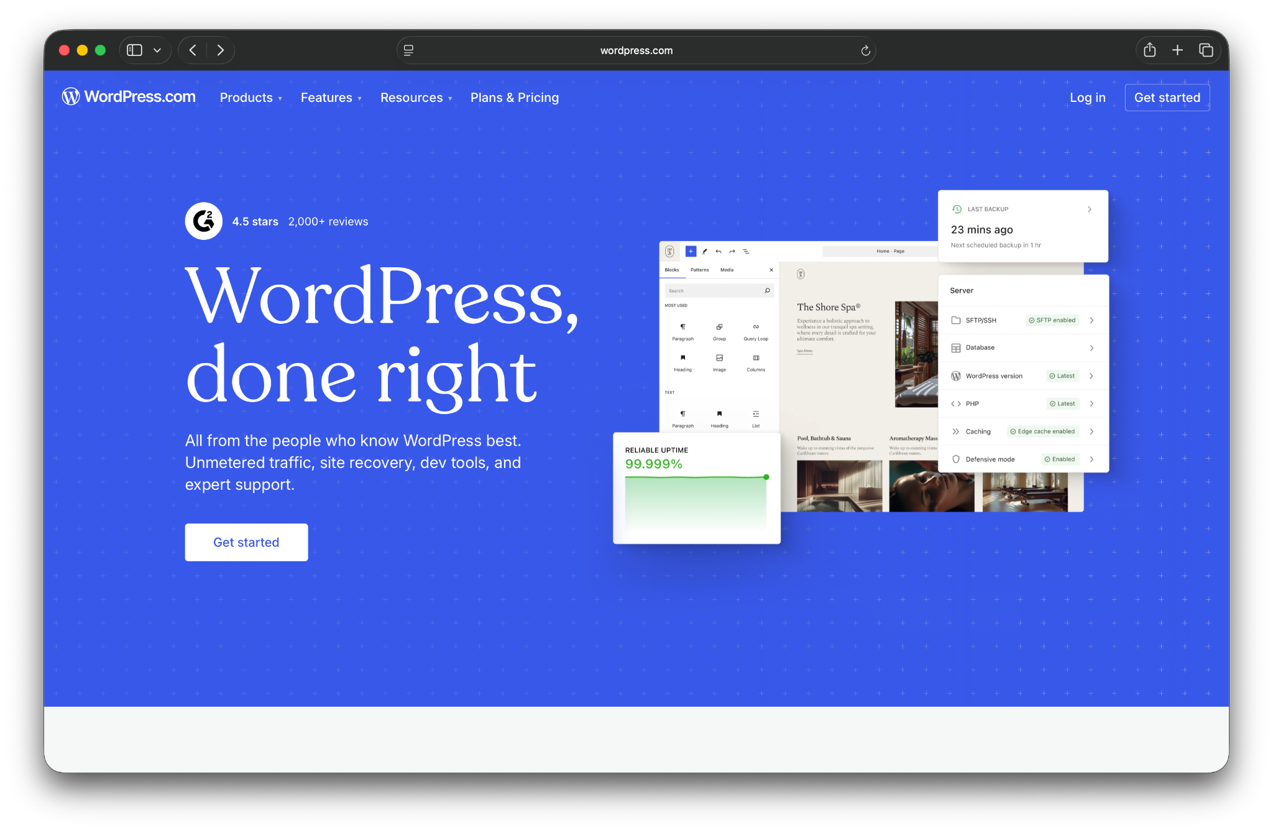This screenshot has width=1273, height=831.
Task: Click the Caching double-arrow icon
Action: tap(956, 431)
